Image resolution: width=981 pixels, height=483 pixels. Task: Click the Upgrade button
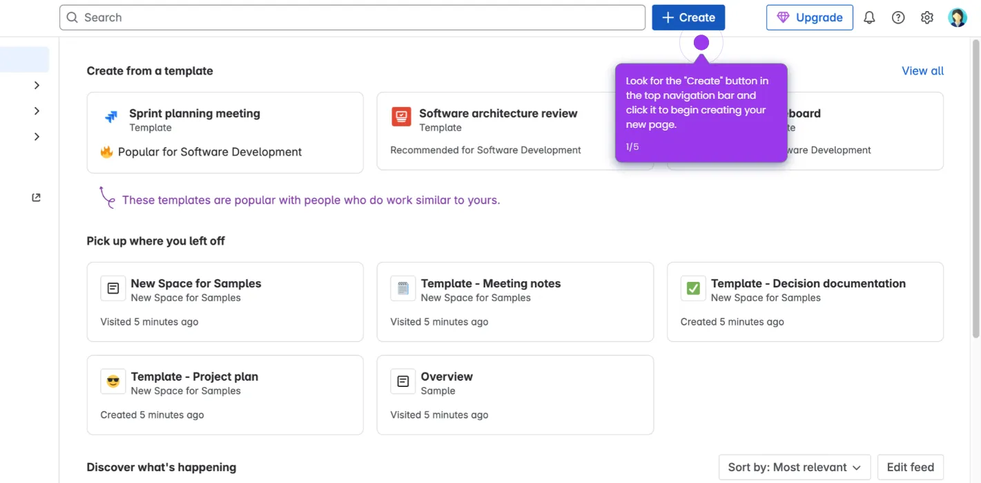[x=810, y=18]
